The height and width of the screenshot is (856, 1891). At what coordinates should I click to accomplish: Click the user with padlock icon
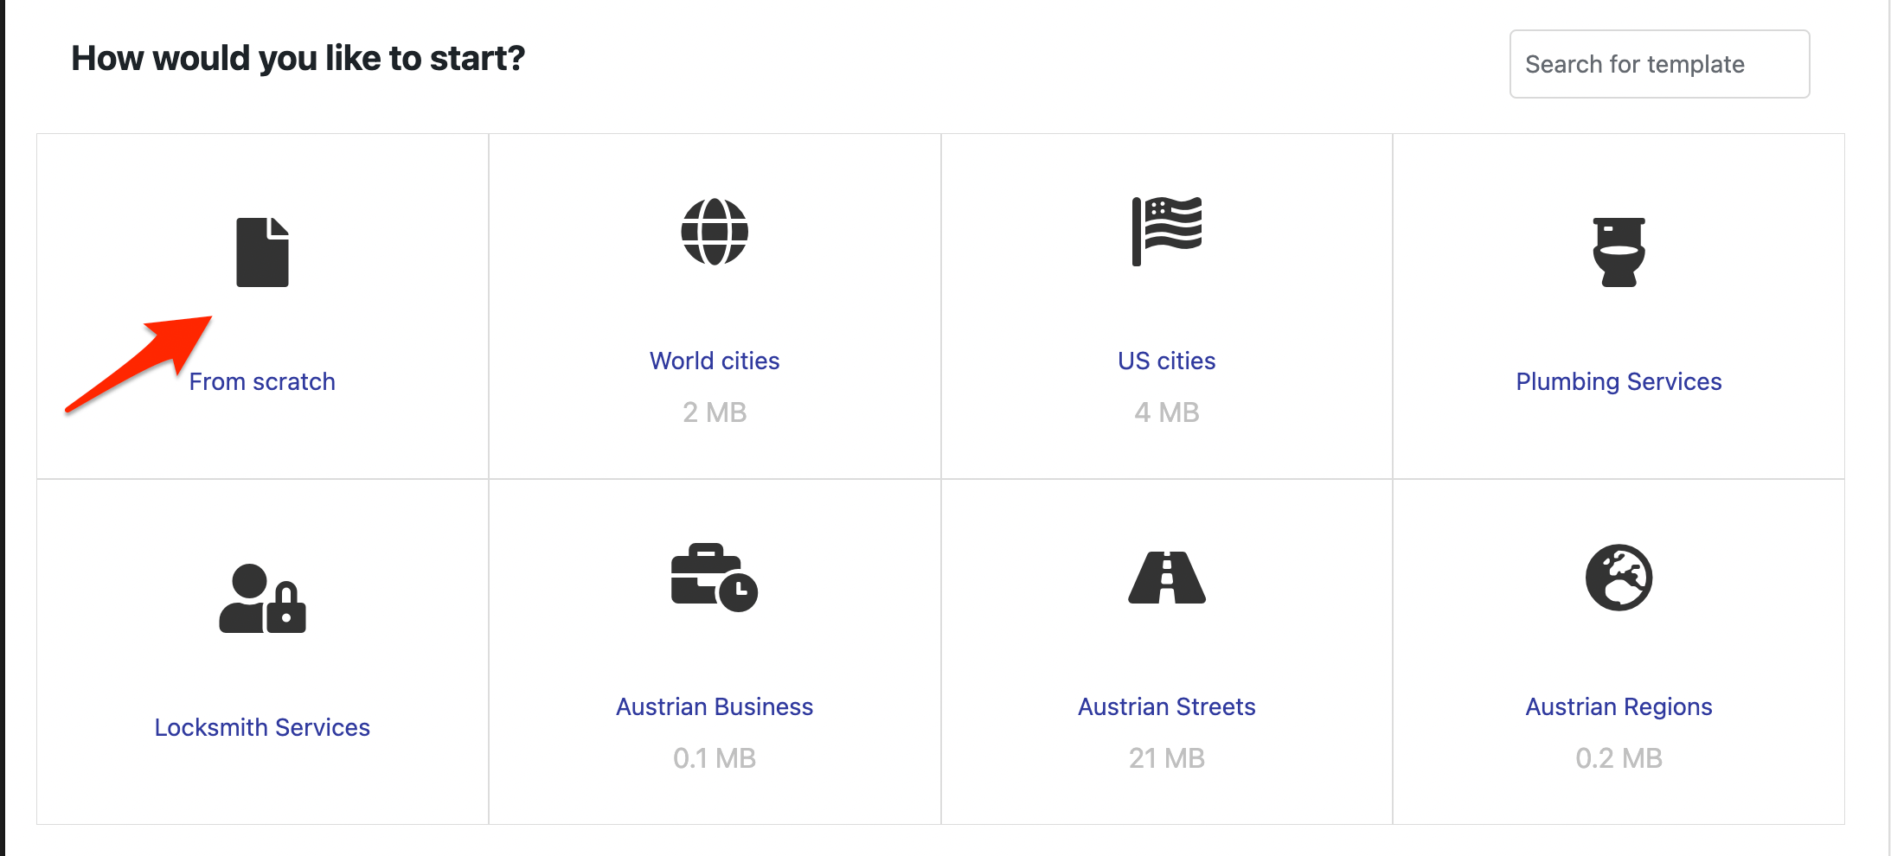(262, 598)
